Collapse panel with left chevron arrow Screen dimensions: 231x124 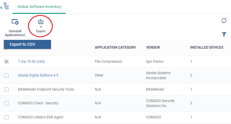(x=1, y=8)
